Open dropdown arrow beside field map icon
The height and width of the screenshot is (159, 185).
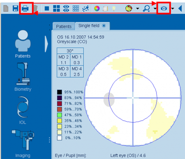(x=138, y=9)
